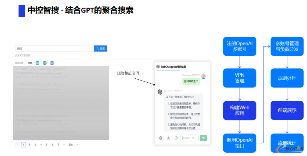Click the ChatGPT logo in panel header
The image size is (307, 156).
point(158,66)
